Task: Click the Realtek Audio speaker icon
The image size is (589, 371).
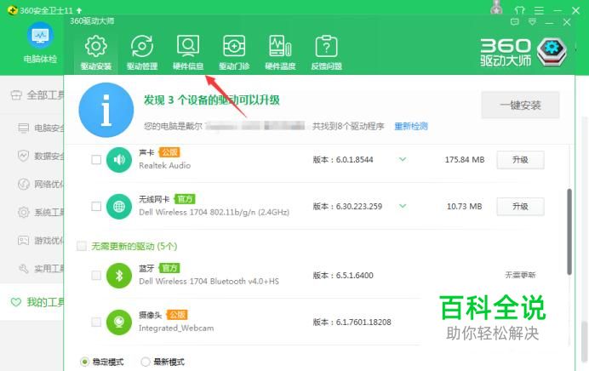Action: (119, 160)
